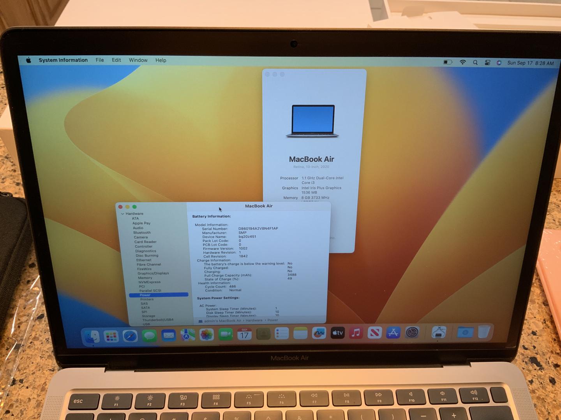Select PCI in the sidebar
Image resolution: width=561 pixels, height=420 pixels.
[142, 287]
